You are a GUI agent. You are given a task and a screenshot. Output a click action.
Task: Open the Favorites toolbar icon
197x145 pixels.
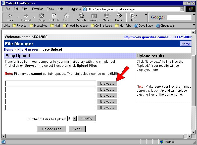coord(94,18)
